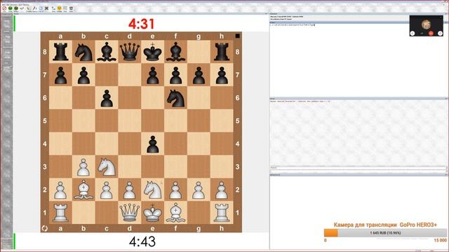Screen dimensions: 449x252
Task: Click the black king on e8
Action: (x=153, y=52)
